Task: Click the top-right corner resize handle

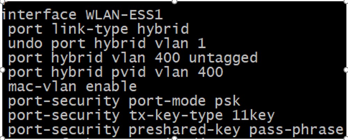Action: 346,2
